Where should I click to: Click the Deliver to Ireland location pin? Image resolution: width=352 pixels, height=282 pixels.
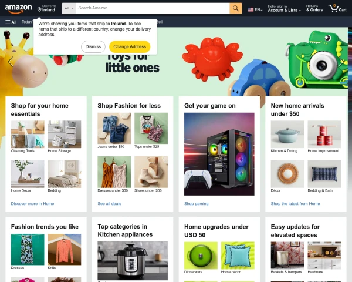click(39, 9)
